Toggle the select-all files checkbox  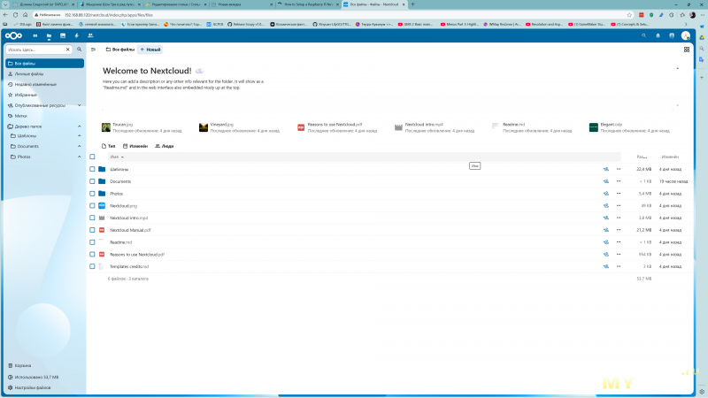click(92, 157)
